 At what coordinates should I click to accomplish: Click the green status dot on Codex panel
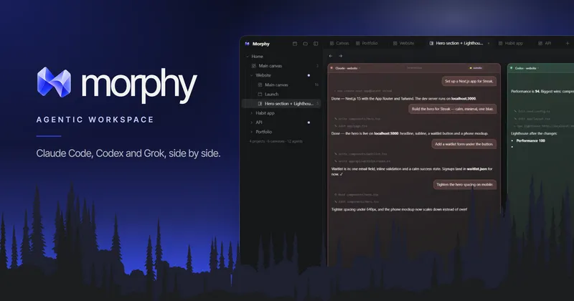(x=512, y=68)
